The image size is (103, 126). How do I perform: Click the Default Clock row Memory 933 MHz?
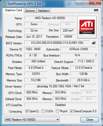point(61,99)
